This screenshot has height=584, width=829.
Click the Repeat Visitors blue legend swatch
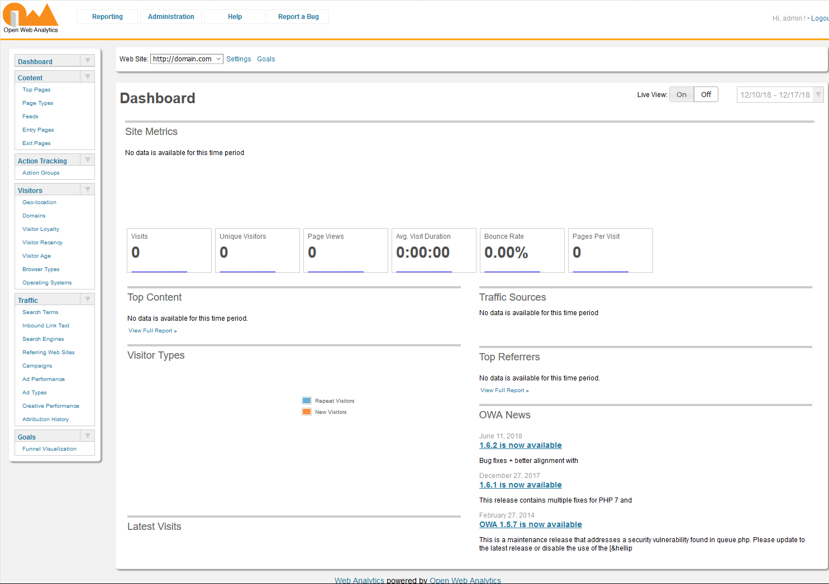(x=306, y=400)
